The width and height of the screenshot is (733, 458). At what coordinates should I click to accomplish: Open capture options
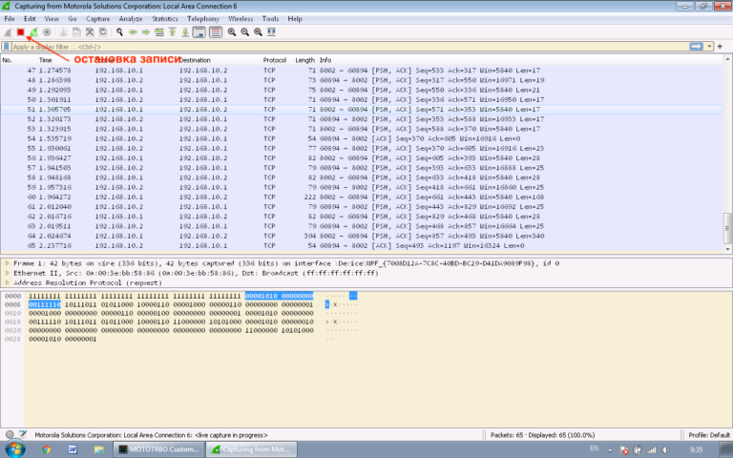pos(48,31)
